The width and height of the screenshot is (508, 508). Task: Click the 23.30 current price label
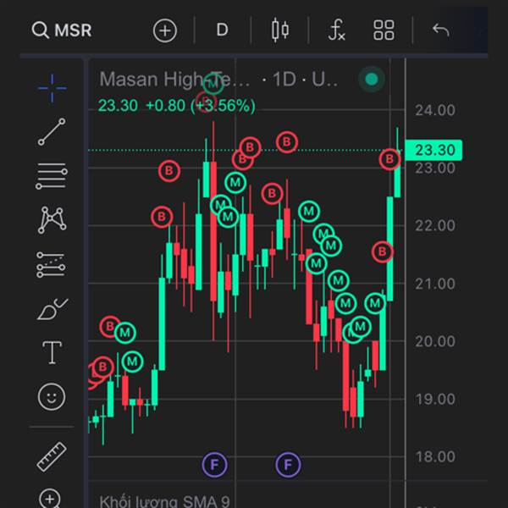(x=433, y=150)
